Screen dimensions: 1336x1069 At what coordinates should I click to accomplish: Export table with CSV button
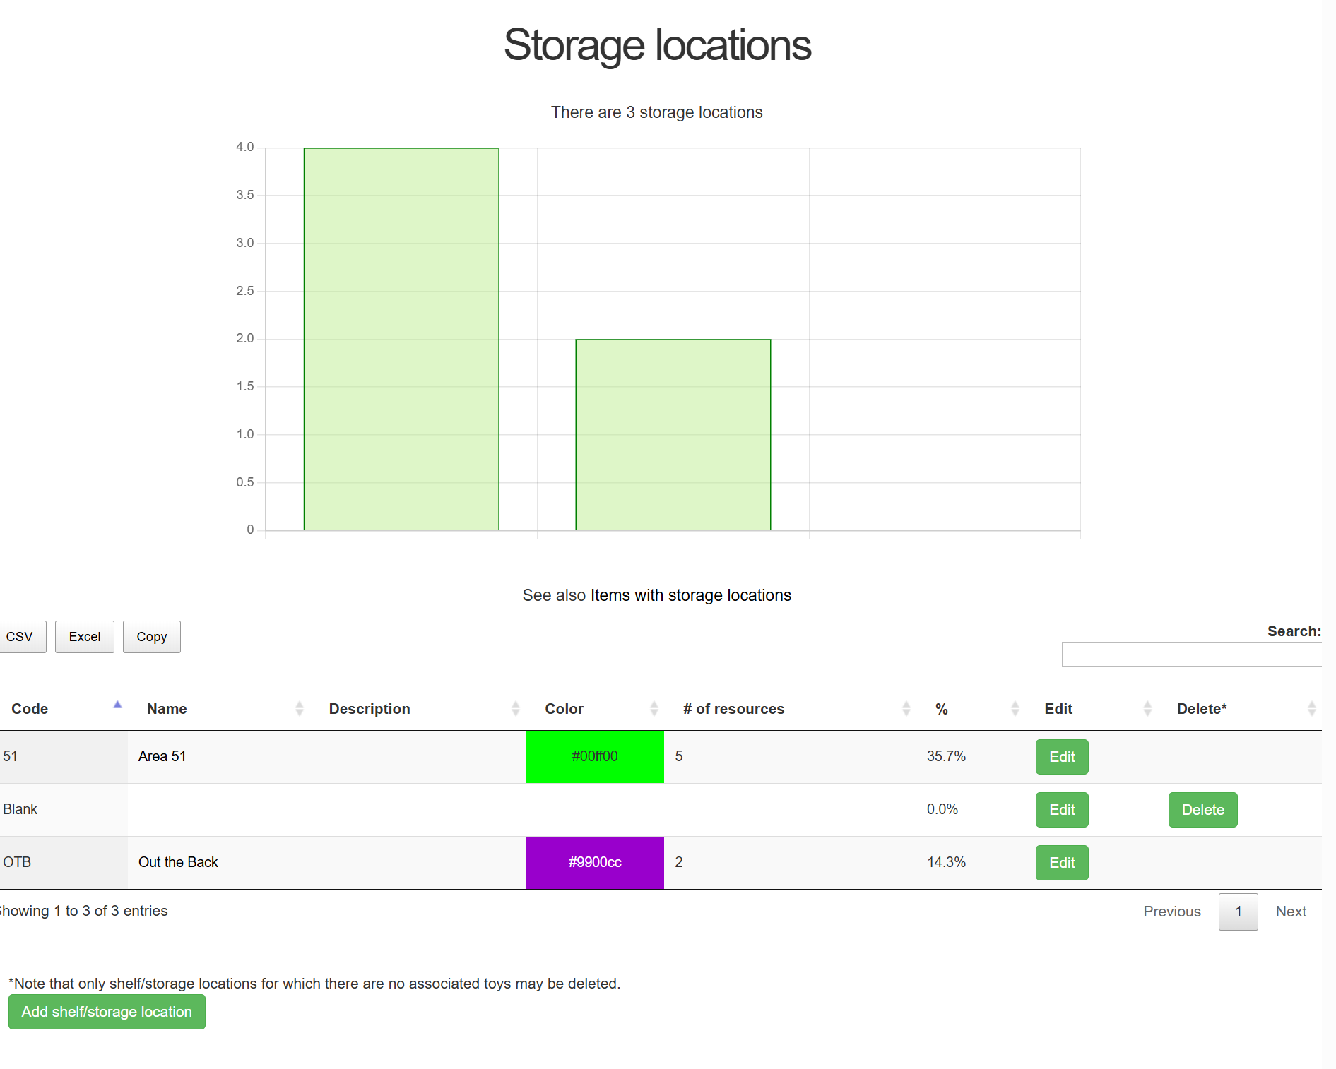[x=20, y=637]
